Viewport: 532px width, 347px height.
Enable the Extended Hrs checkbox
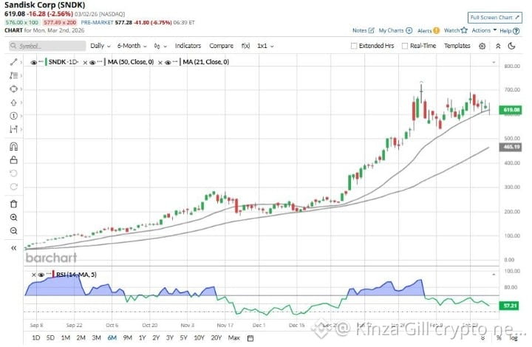pyautogui.click(x=354, y=46)
